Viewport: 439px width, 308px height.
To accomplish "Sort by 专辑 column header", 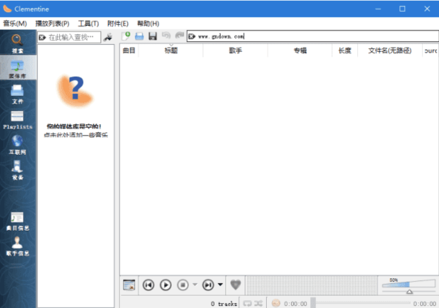I will (300, 51).
